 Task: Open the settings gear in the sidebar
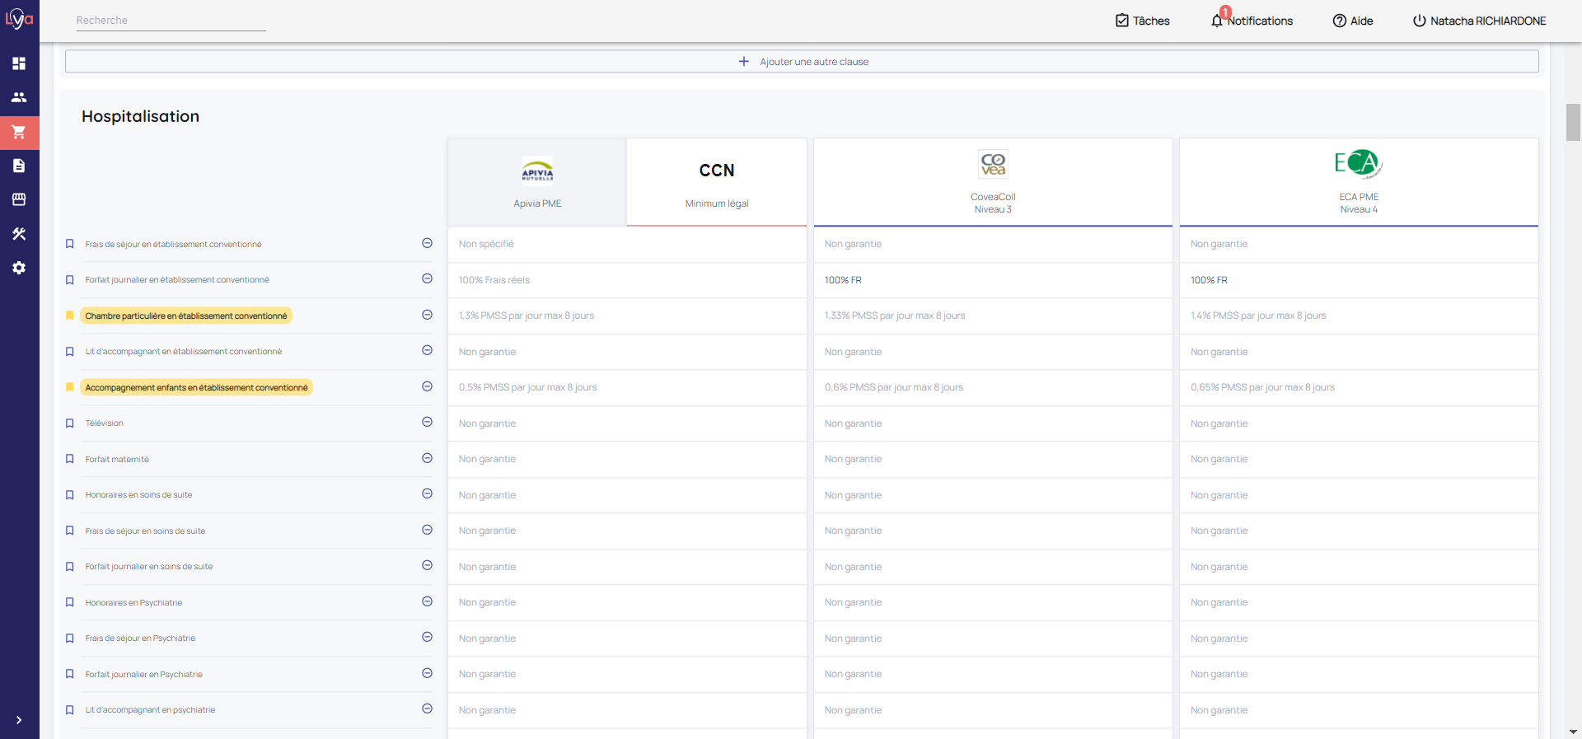coord(19,268)
